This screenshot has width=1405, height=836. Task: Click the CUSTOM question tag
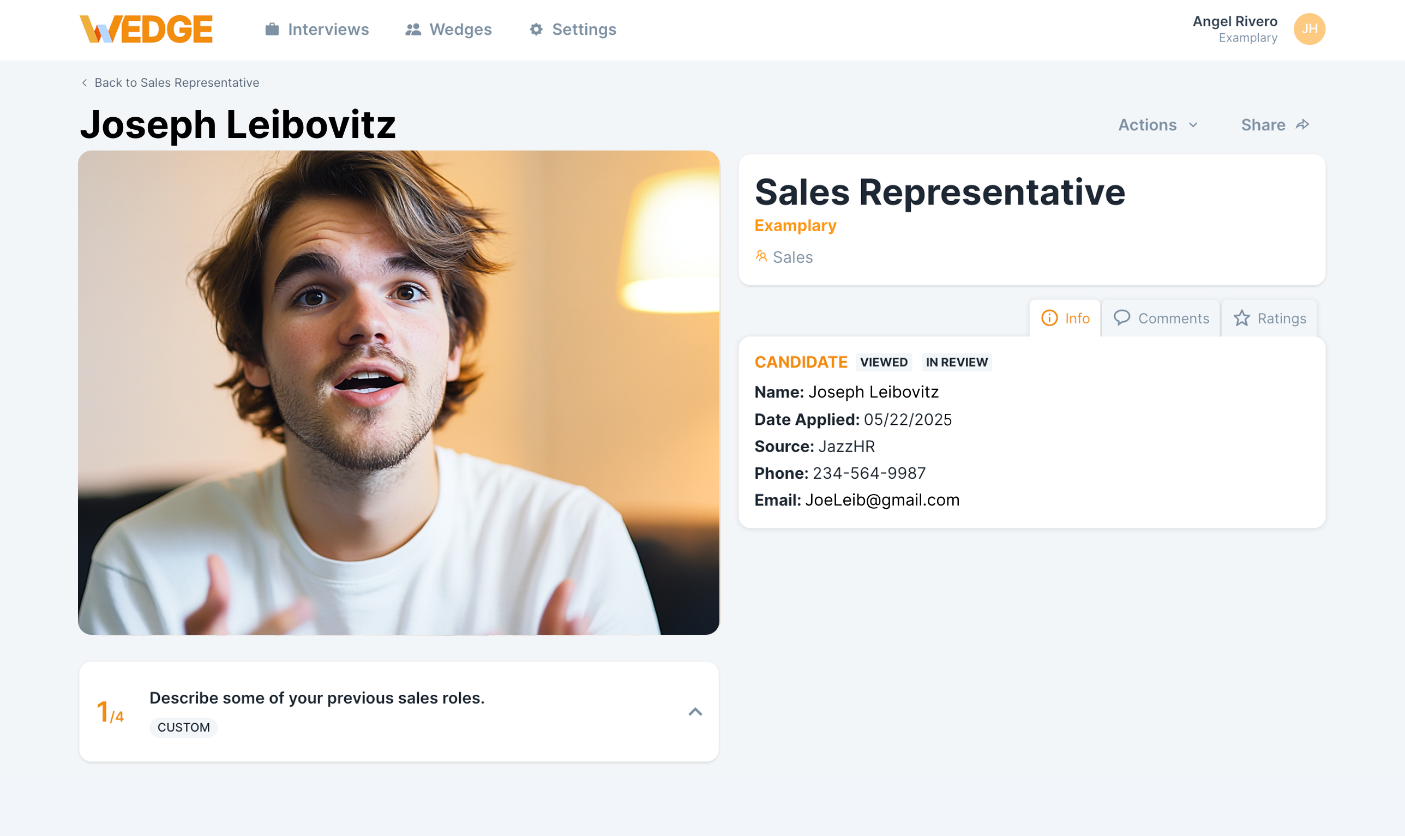click(184, 727)
